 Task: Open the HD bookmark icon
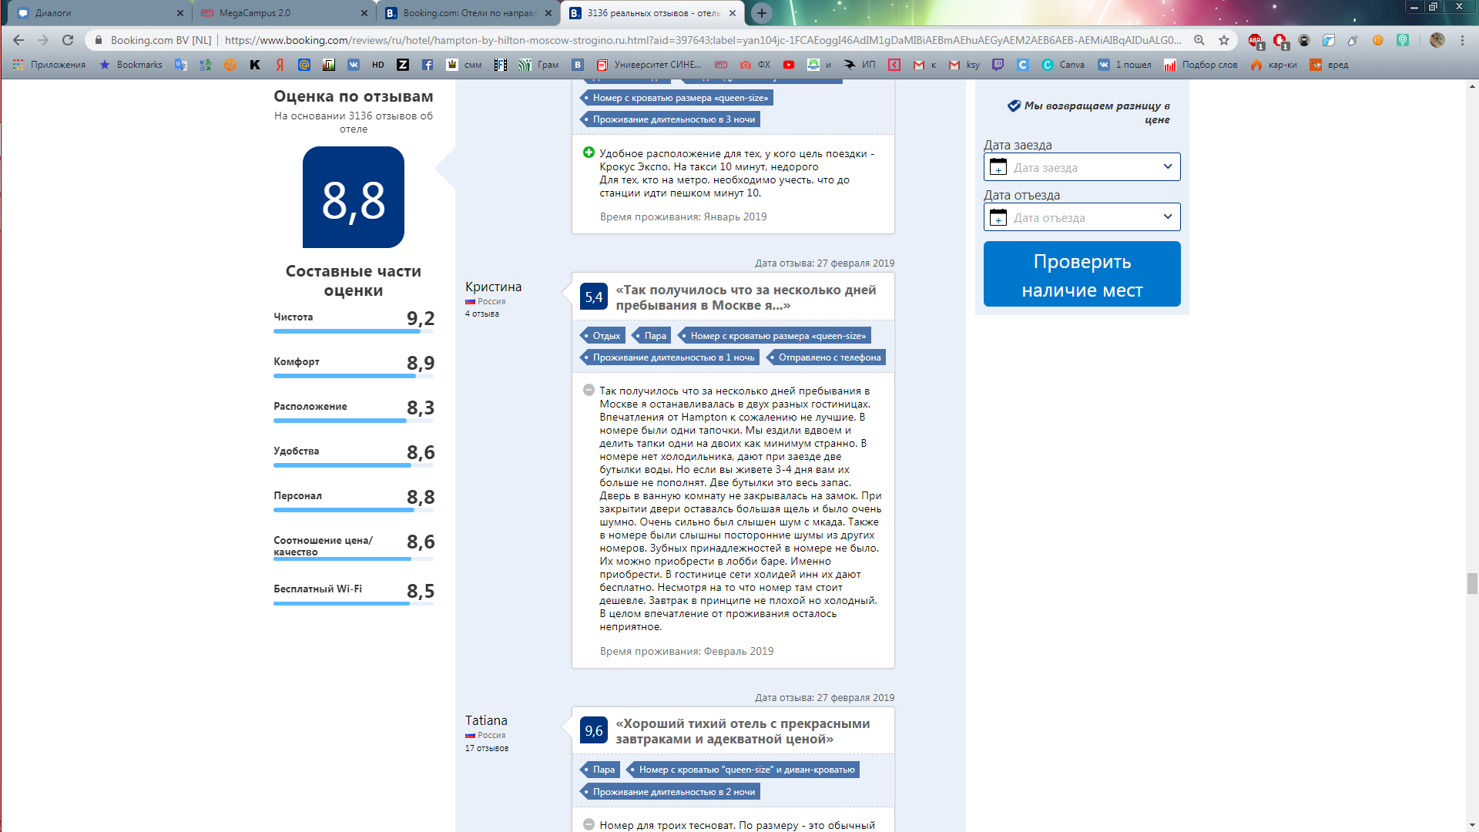(x=378, y=65)
